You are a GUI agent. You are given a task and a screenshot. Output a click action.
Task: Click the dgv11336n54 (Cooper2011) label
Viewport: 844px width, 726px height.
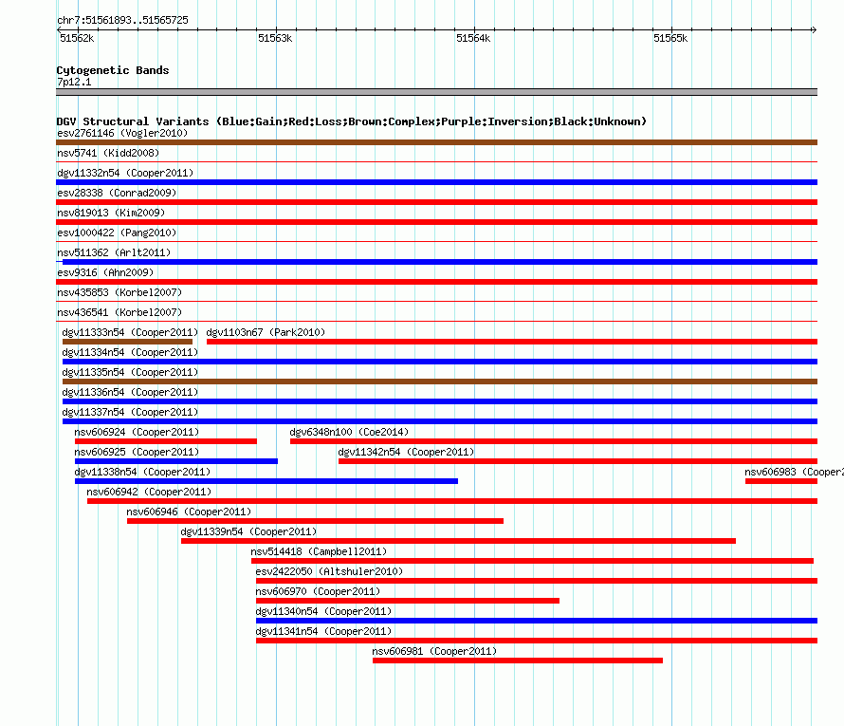(x=130, y=392)
